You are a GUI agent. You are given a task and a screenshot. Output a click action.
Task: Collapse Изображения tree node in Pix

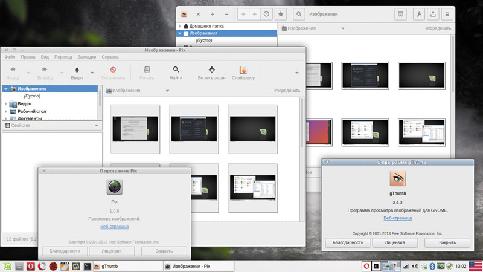[6, 89]
